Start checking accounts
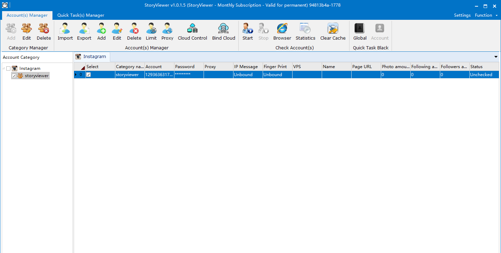The image size is (501, 253). click(x=248, y=32)
